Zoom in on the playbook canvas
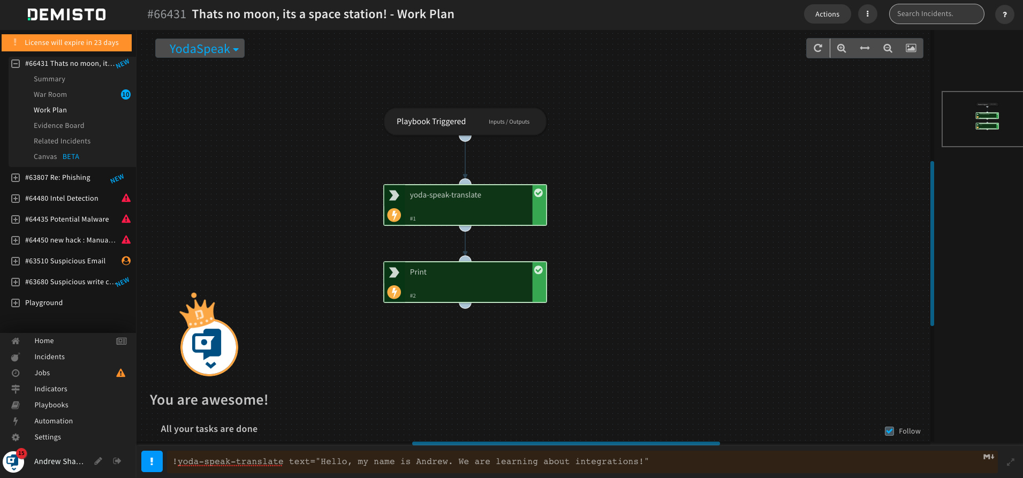Viewport: 1023px width, 478px height. pyautogui.click(x=842, y=48)
